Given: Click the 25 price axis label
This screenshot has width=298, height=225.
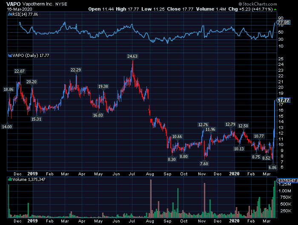Looking at the screenshot, I should point(281,59).
